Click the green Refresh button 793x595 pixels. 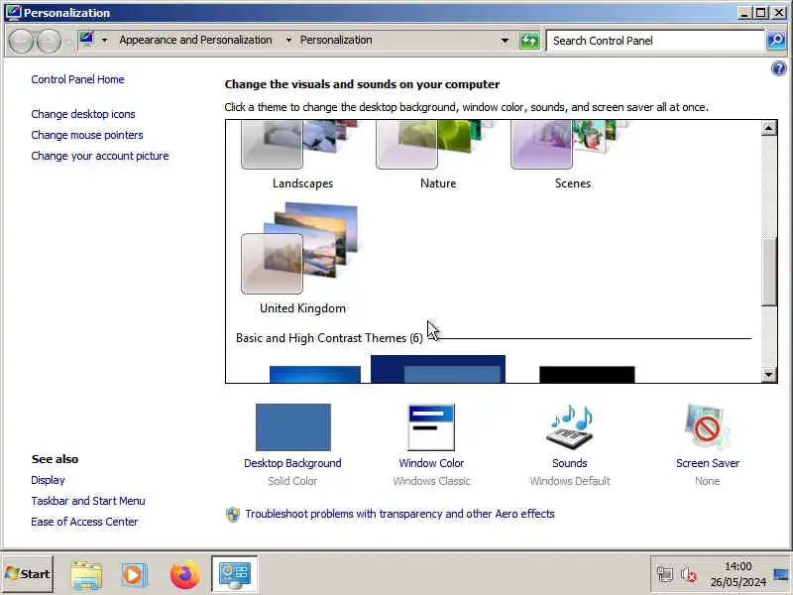(529, 41)
